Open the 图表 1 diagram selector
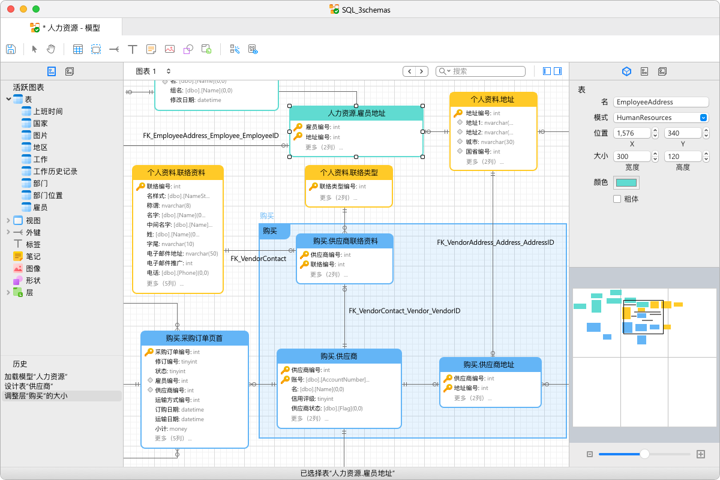The width and height of the screenshot is (720, 480). coord(153,71)
